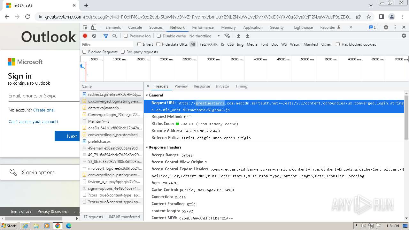Clear the network log

pos(94,36)
